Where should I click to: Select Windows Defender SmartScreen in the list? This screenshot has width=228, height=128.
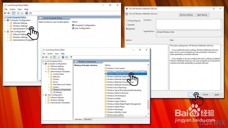click(x=119, y=85)
